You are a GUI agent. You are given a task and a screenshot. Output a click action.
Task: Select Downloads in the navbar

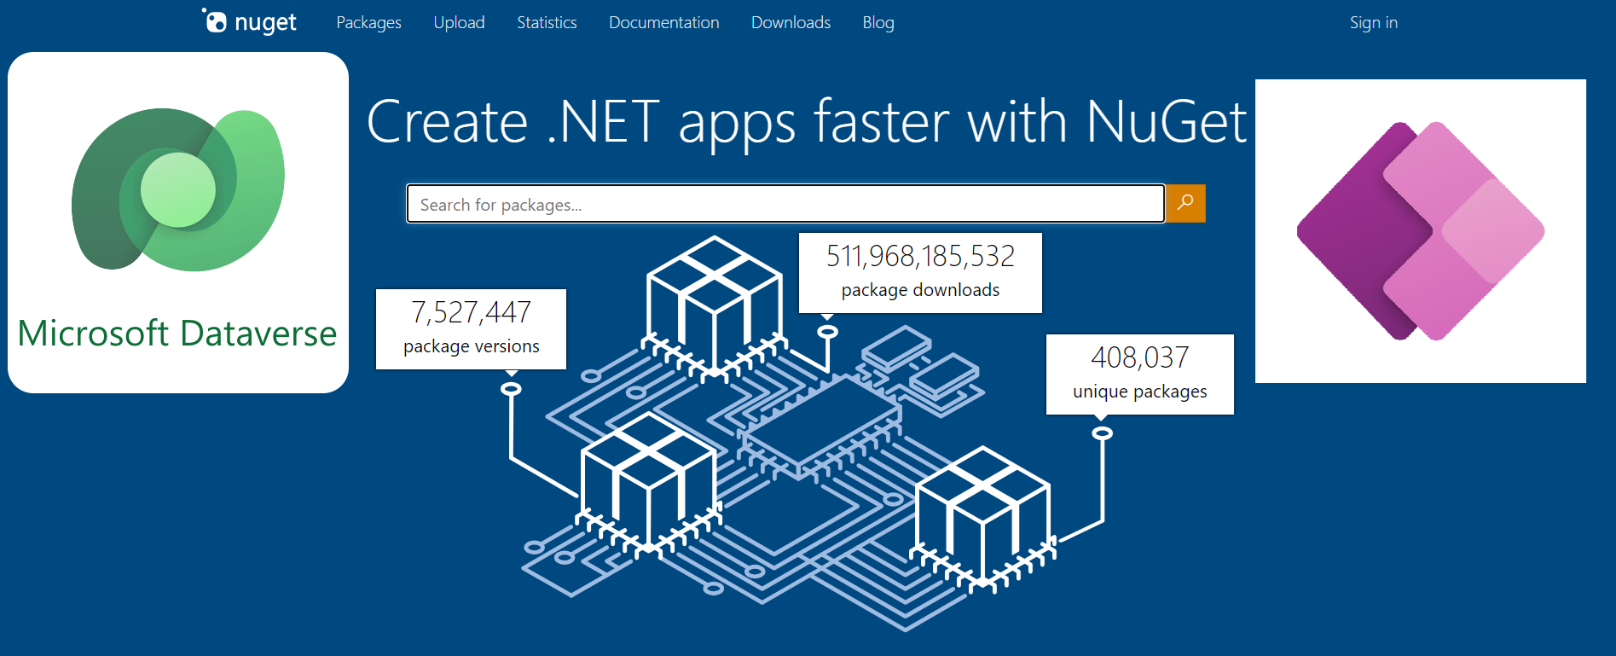(x=791, y=23)
